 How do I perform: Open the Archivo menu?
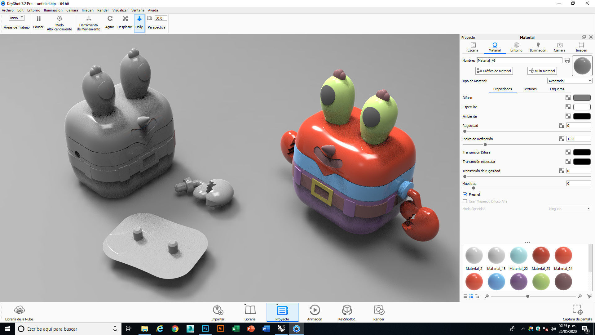pos(8,10)
